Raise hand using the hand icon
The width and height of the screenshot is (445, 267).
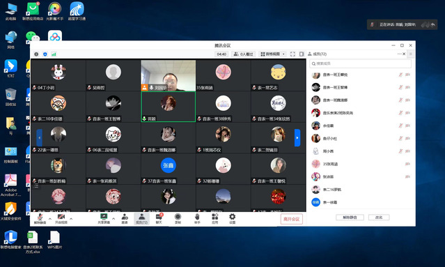click(x=197, y=219)
